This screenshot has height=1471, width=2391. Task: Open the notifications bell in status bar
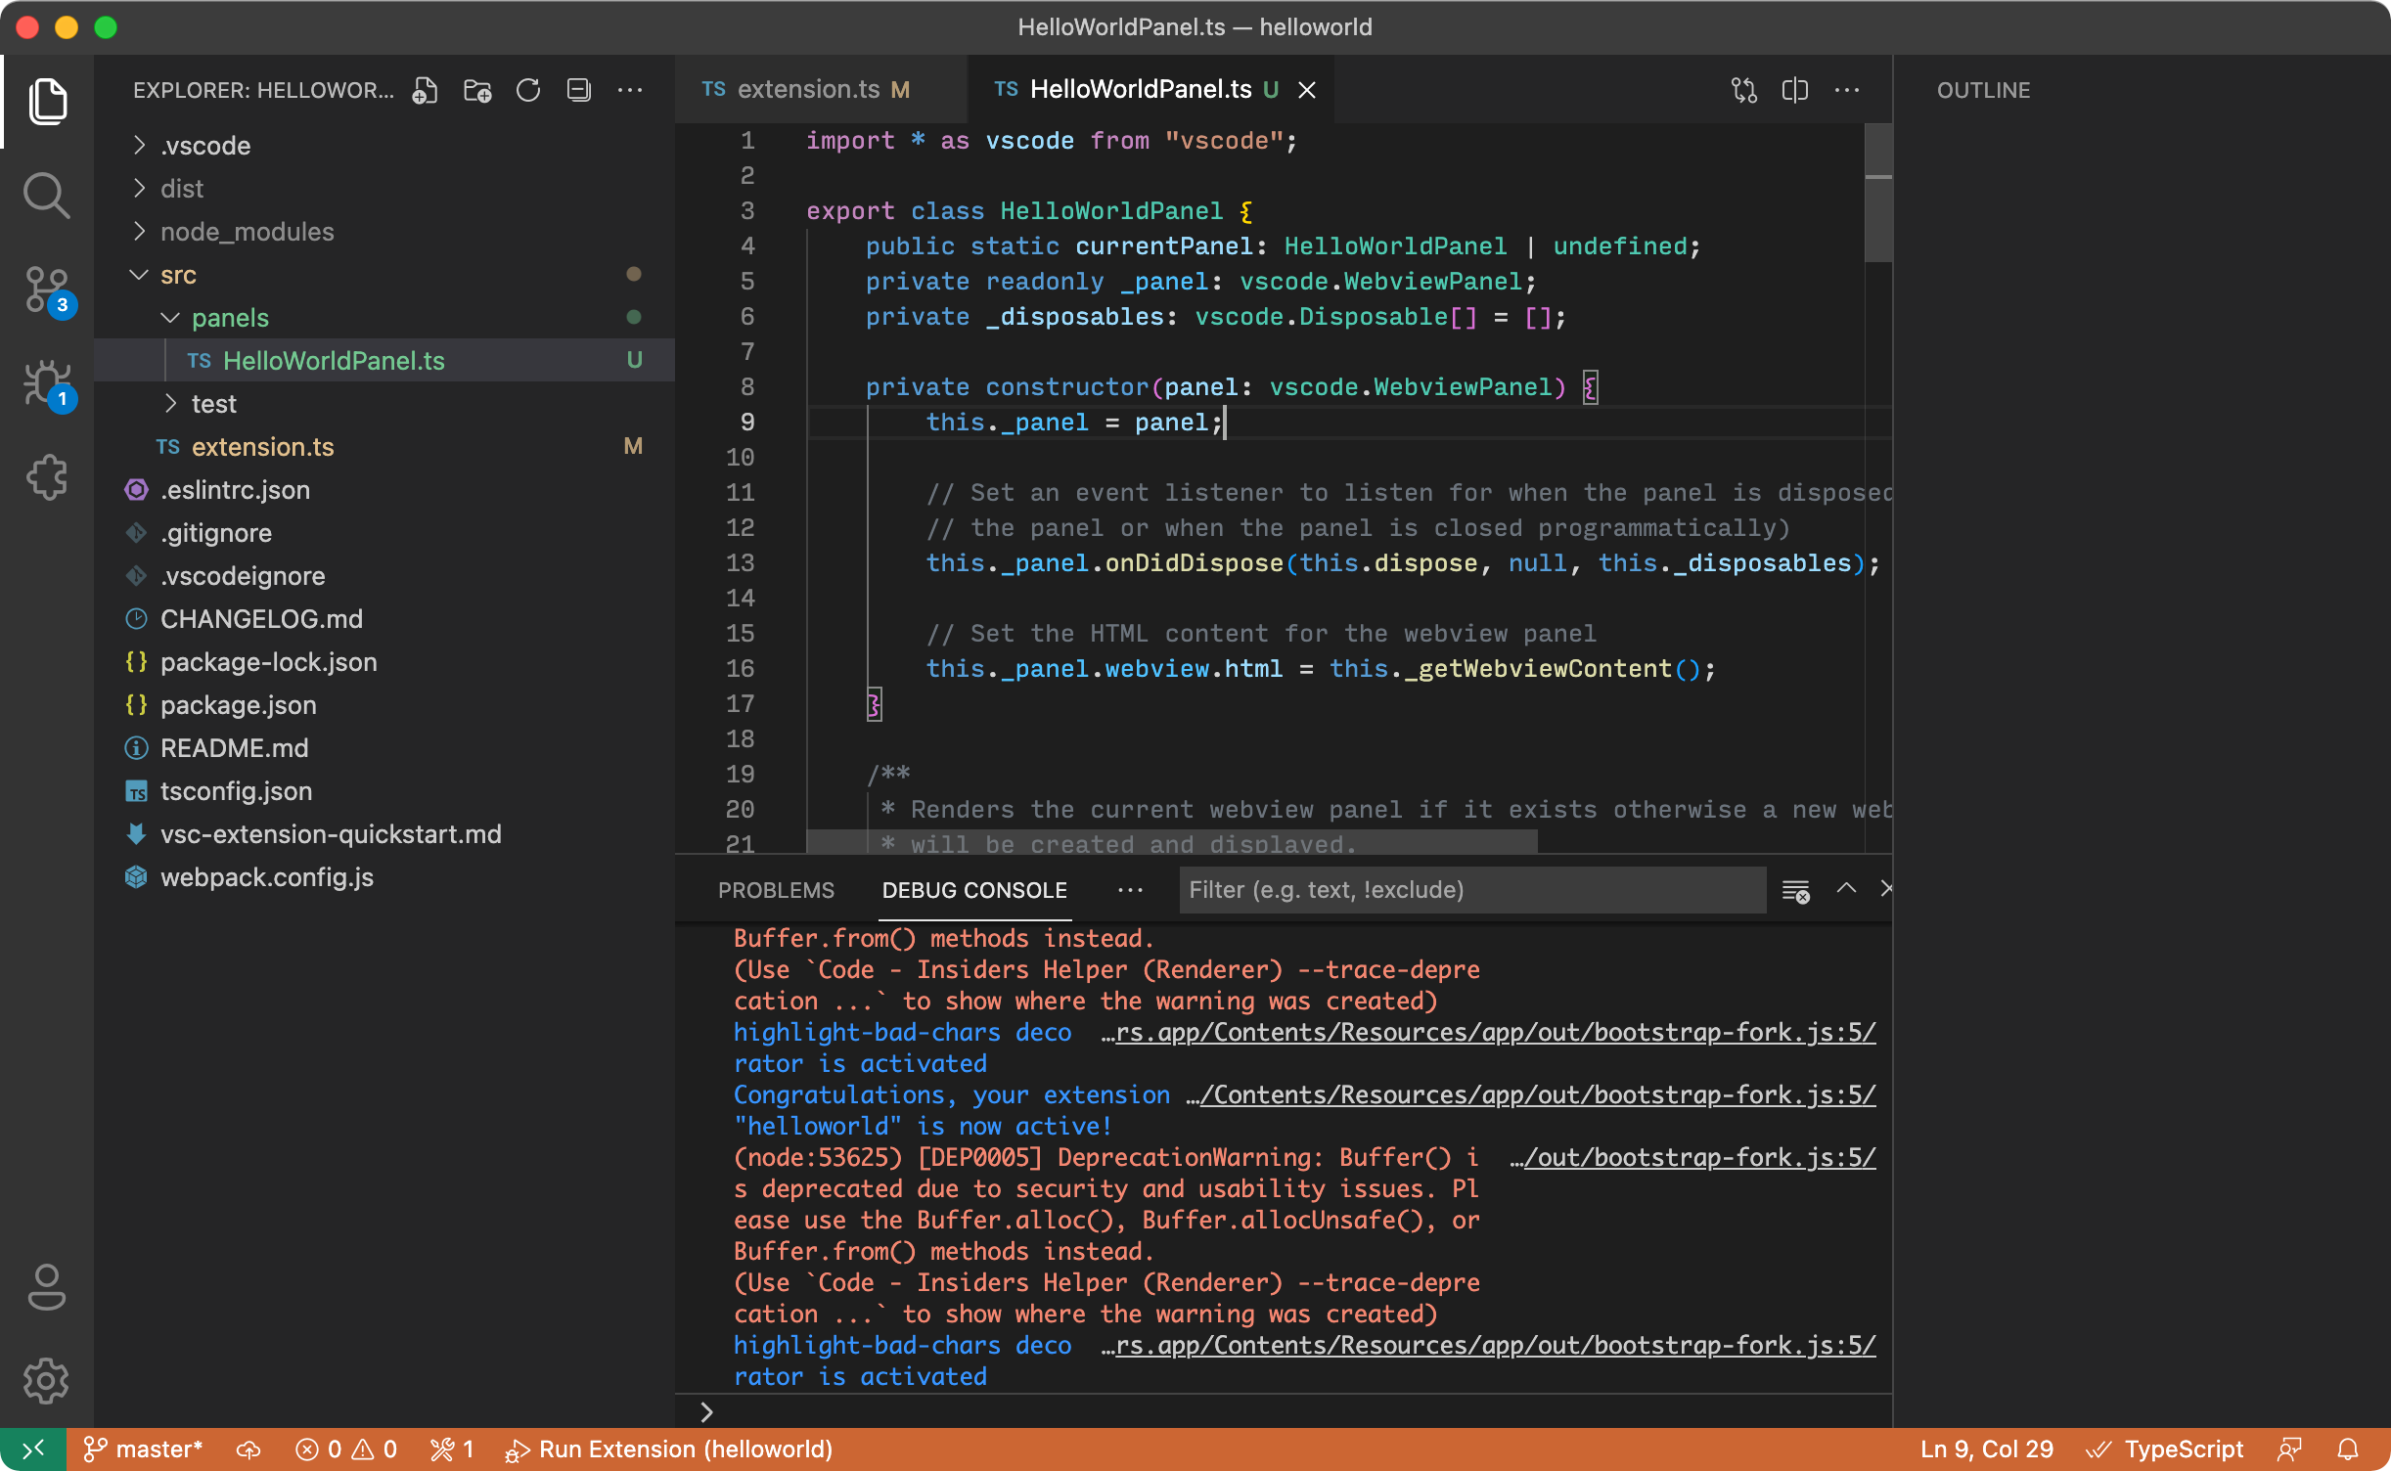[x=2348, y=1449]
